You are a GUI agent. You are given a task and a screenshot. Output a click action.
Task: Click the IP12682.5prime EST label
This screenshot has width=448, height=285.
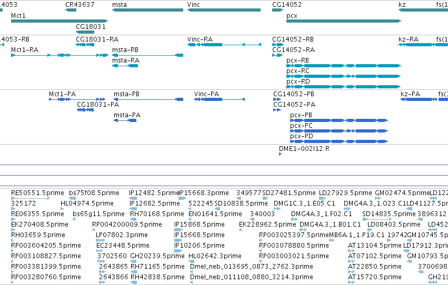(x=154, y=203)
